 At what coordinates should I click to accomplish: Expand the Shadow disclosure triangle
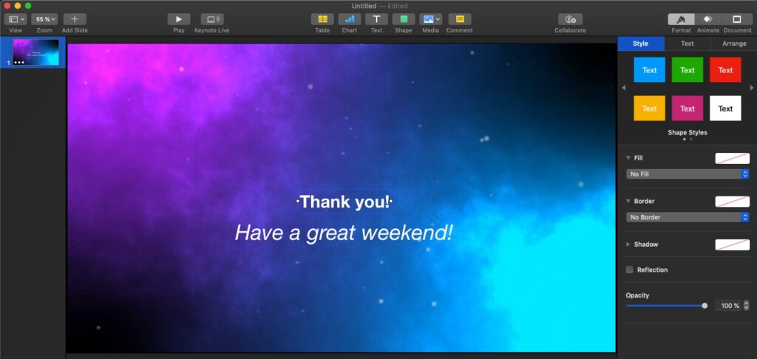[x=628, y=245]
